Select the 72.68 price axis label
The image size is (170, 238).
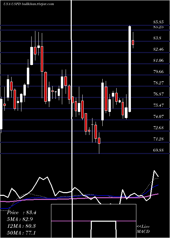coord(158,128)
